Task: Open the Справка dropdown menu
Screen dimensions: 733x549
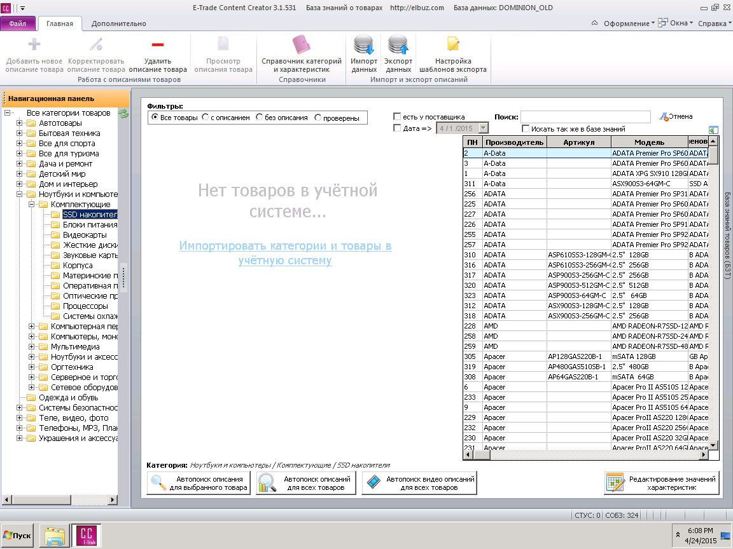Action: (715, 24)
